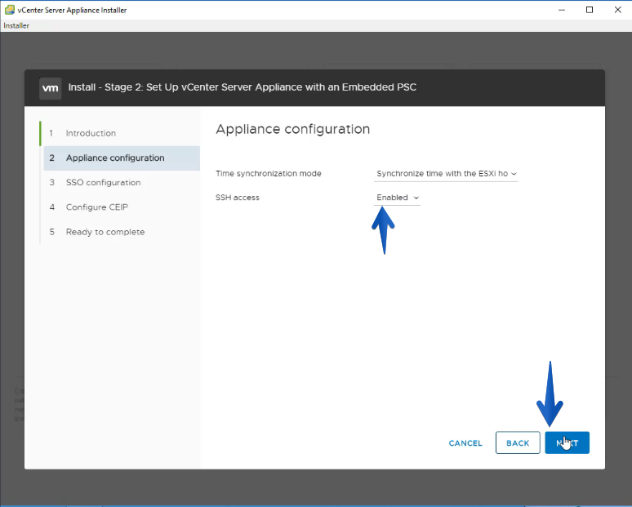The height and width of the screenshot is (507, 632).
Task: Click the vm logo icon in the header
Action: [50, 88]
